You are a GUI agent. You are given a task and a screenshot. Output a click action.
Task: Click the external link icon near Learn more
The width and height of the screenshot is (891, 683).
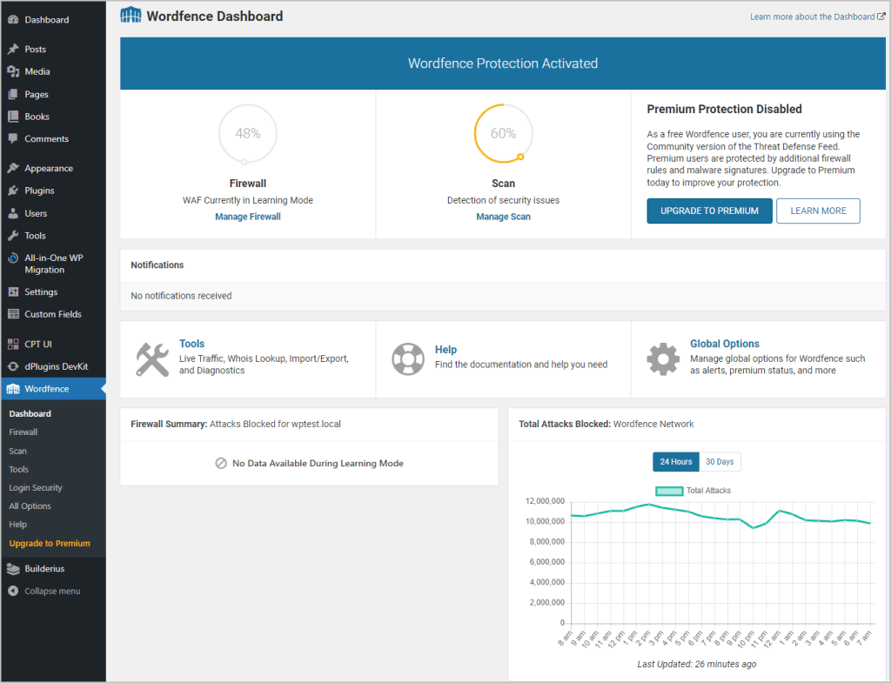tap(881, 17)
